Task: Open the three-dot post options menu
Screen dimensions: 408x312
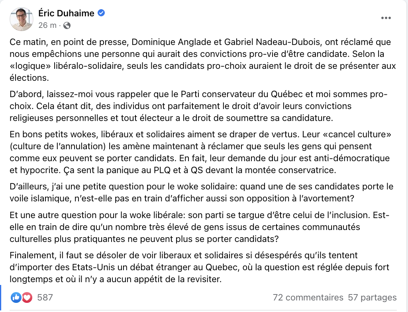Action: (x=386, y=18)
